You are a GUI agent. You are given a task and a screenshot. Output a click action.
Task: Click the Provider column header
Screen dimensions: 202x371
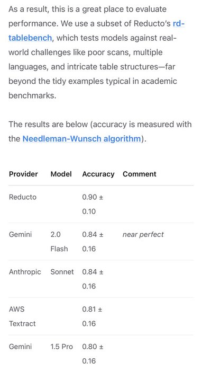(23, 174)
